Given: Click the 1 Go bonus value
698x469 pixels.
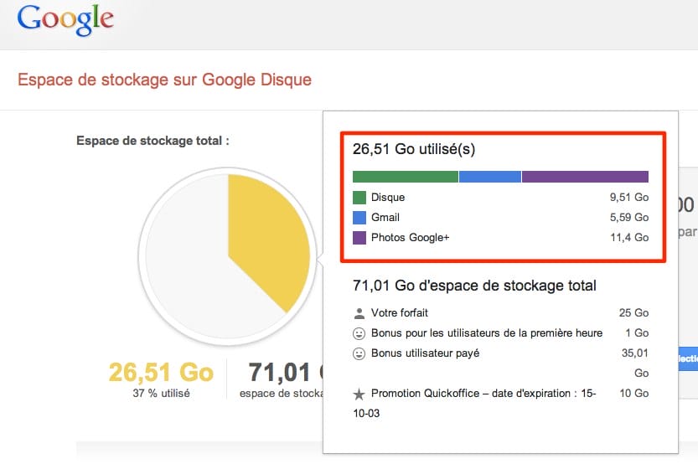Looking at the screenshot, I should (637, 333).
